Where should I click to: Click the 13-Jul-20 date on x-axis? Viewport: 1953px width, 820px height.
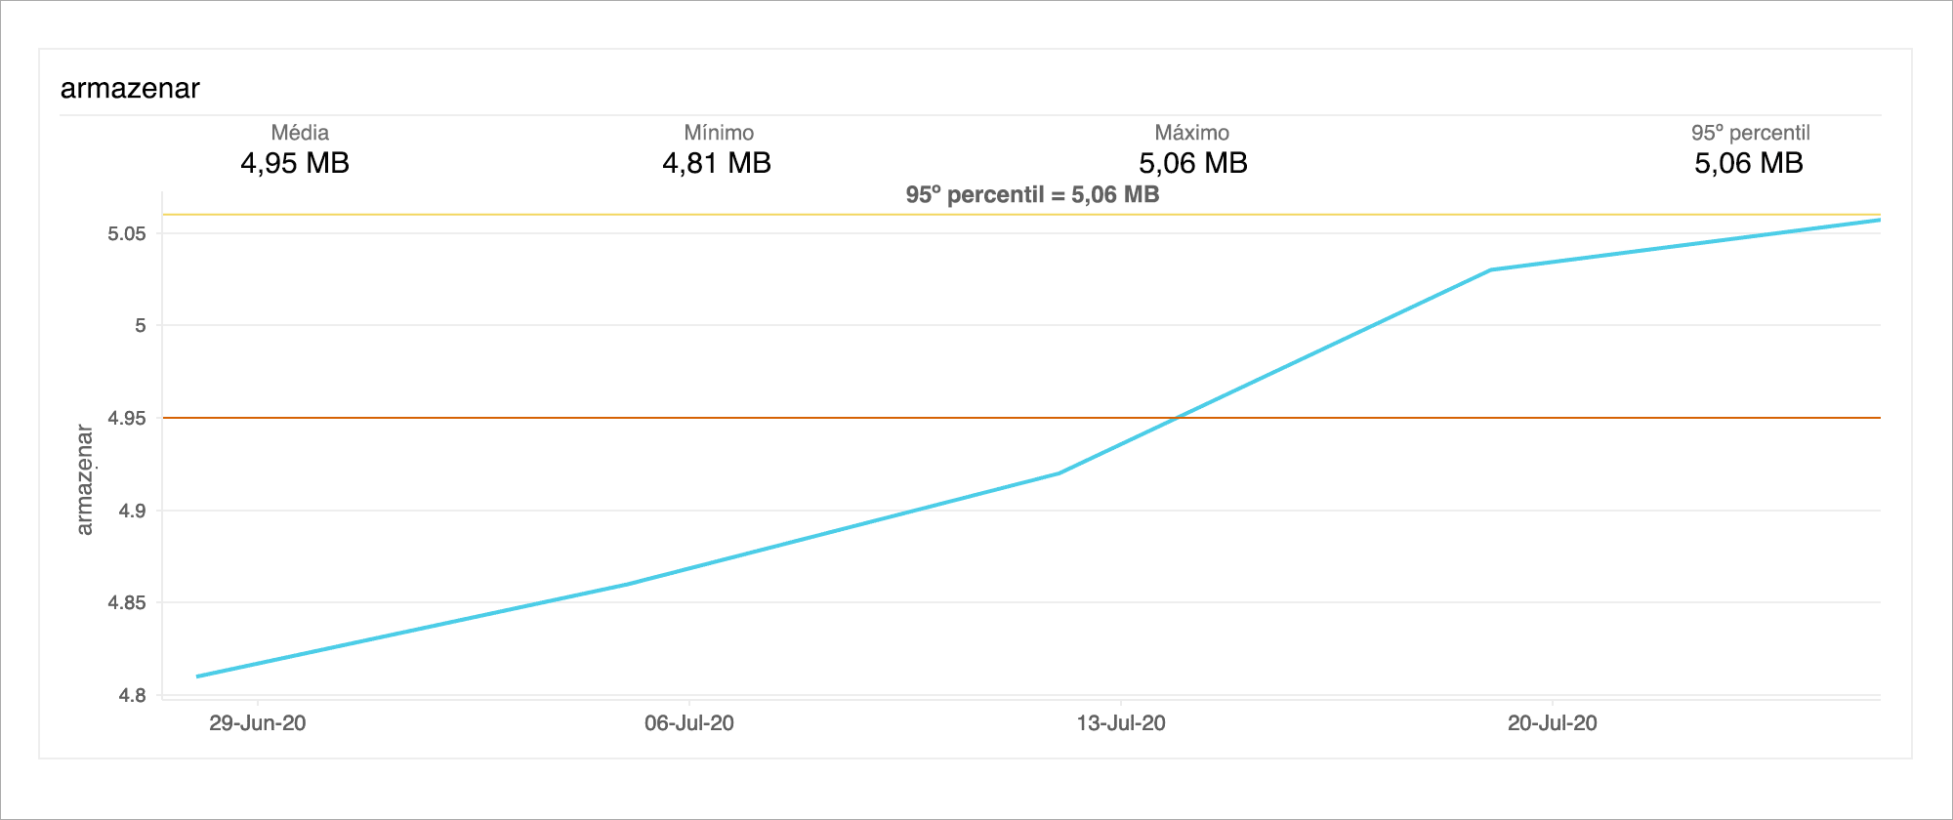pyautogui.click(x=1121, y=723)
